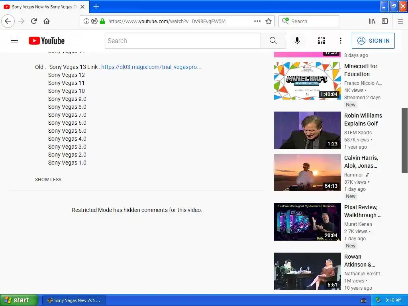Select text 'Sony Vegas 1.0'

67,163
